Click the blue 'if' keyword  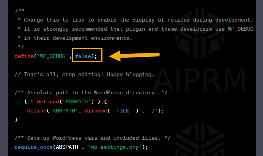(17, 101)
